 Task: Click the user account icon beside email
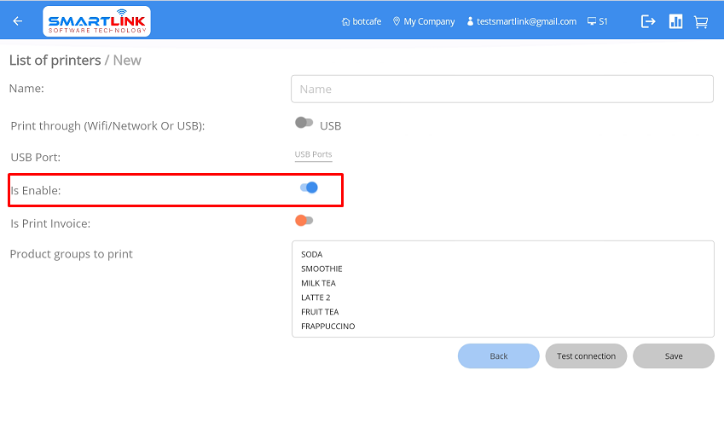[x=470, y=21]
